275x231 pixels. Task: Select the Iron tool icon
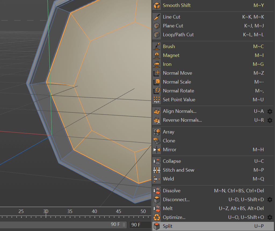tap(157, 64)
